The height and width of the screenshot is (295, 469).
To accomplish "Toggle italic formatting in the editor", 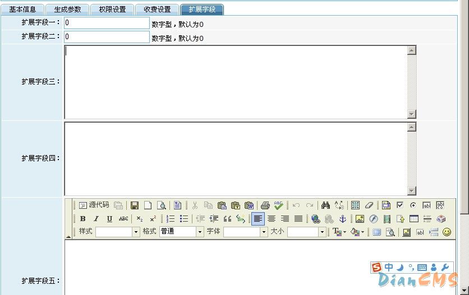I will click(96, 219).
